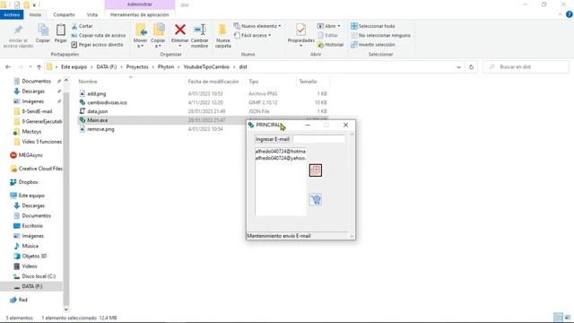Open the Archivo menu
Viewport: 574px width, 323px height.
(12, 14)
